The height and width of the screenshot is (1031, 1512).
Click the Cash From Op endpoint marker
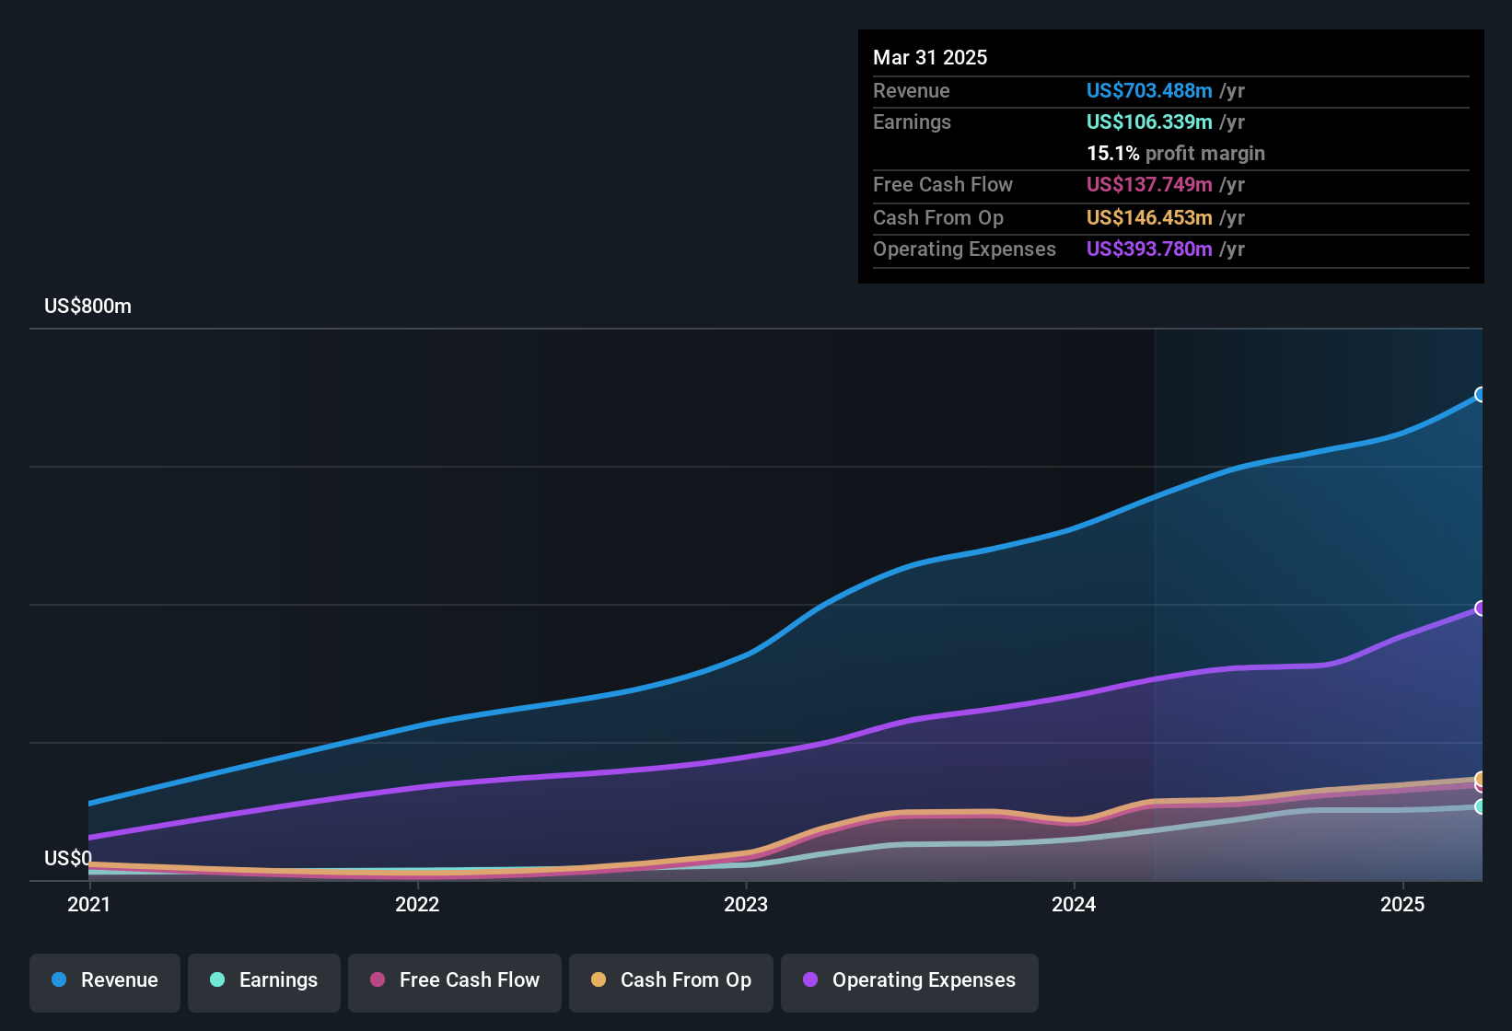(x=1481, y=779)
